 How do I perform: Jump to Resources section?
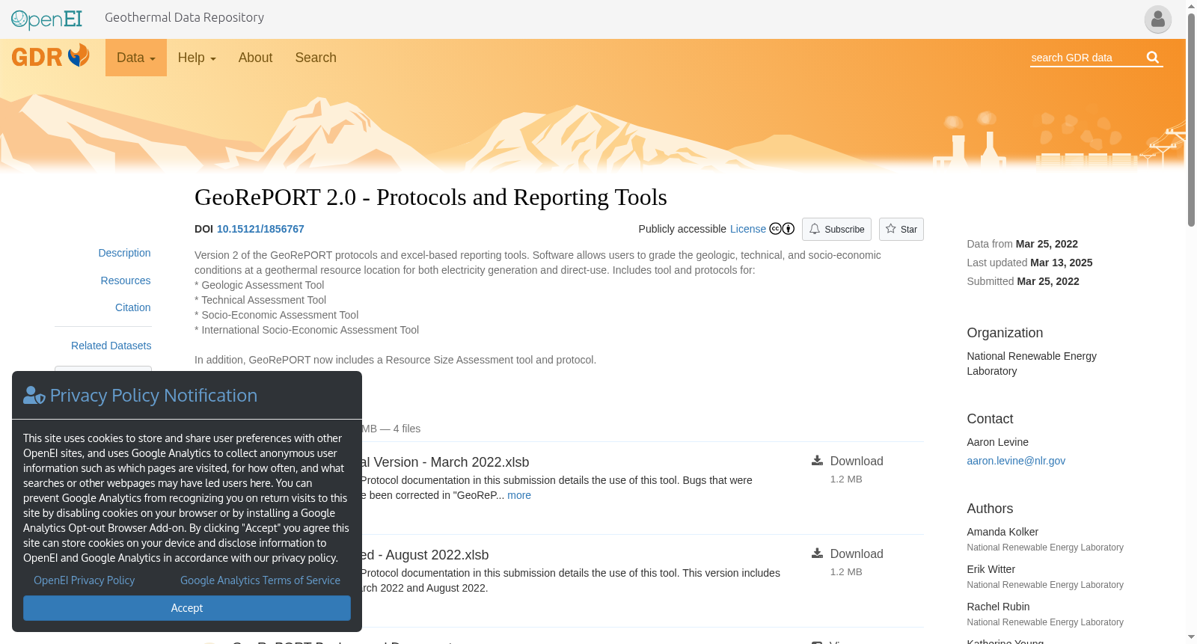126,280
